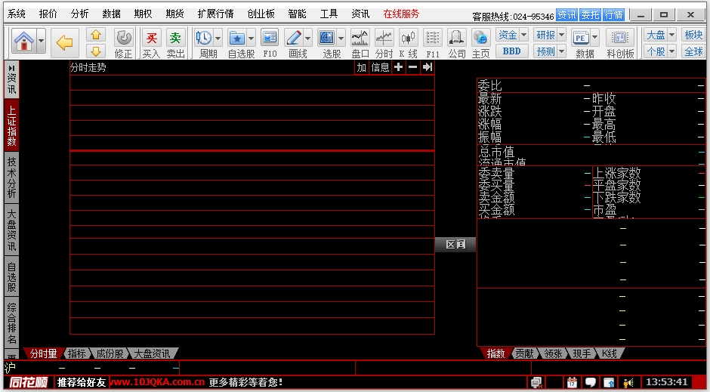710x392 pixels.
Task: Open the F10 company info icon
Action: click(x=270, y=38)
